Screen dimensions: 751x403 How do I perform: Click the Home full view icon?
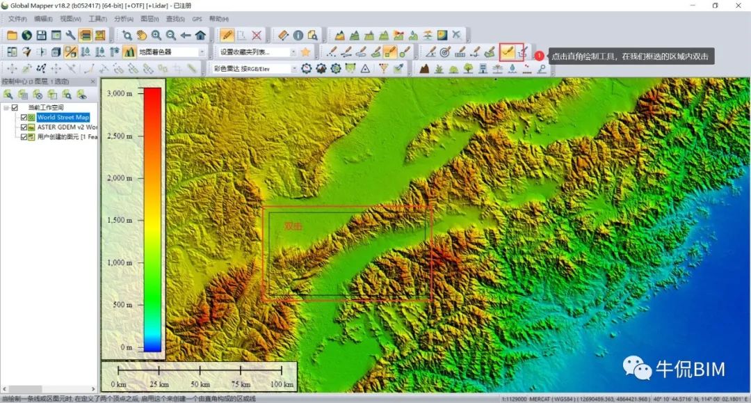tap(200, 35)
